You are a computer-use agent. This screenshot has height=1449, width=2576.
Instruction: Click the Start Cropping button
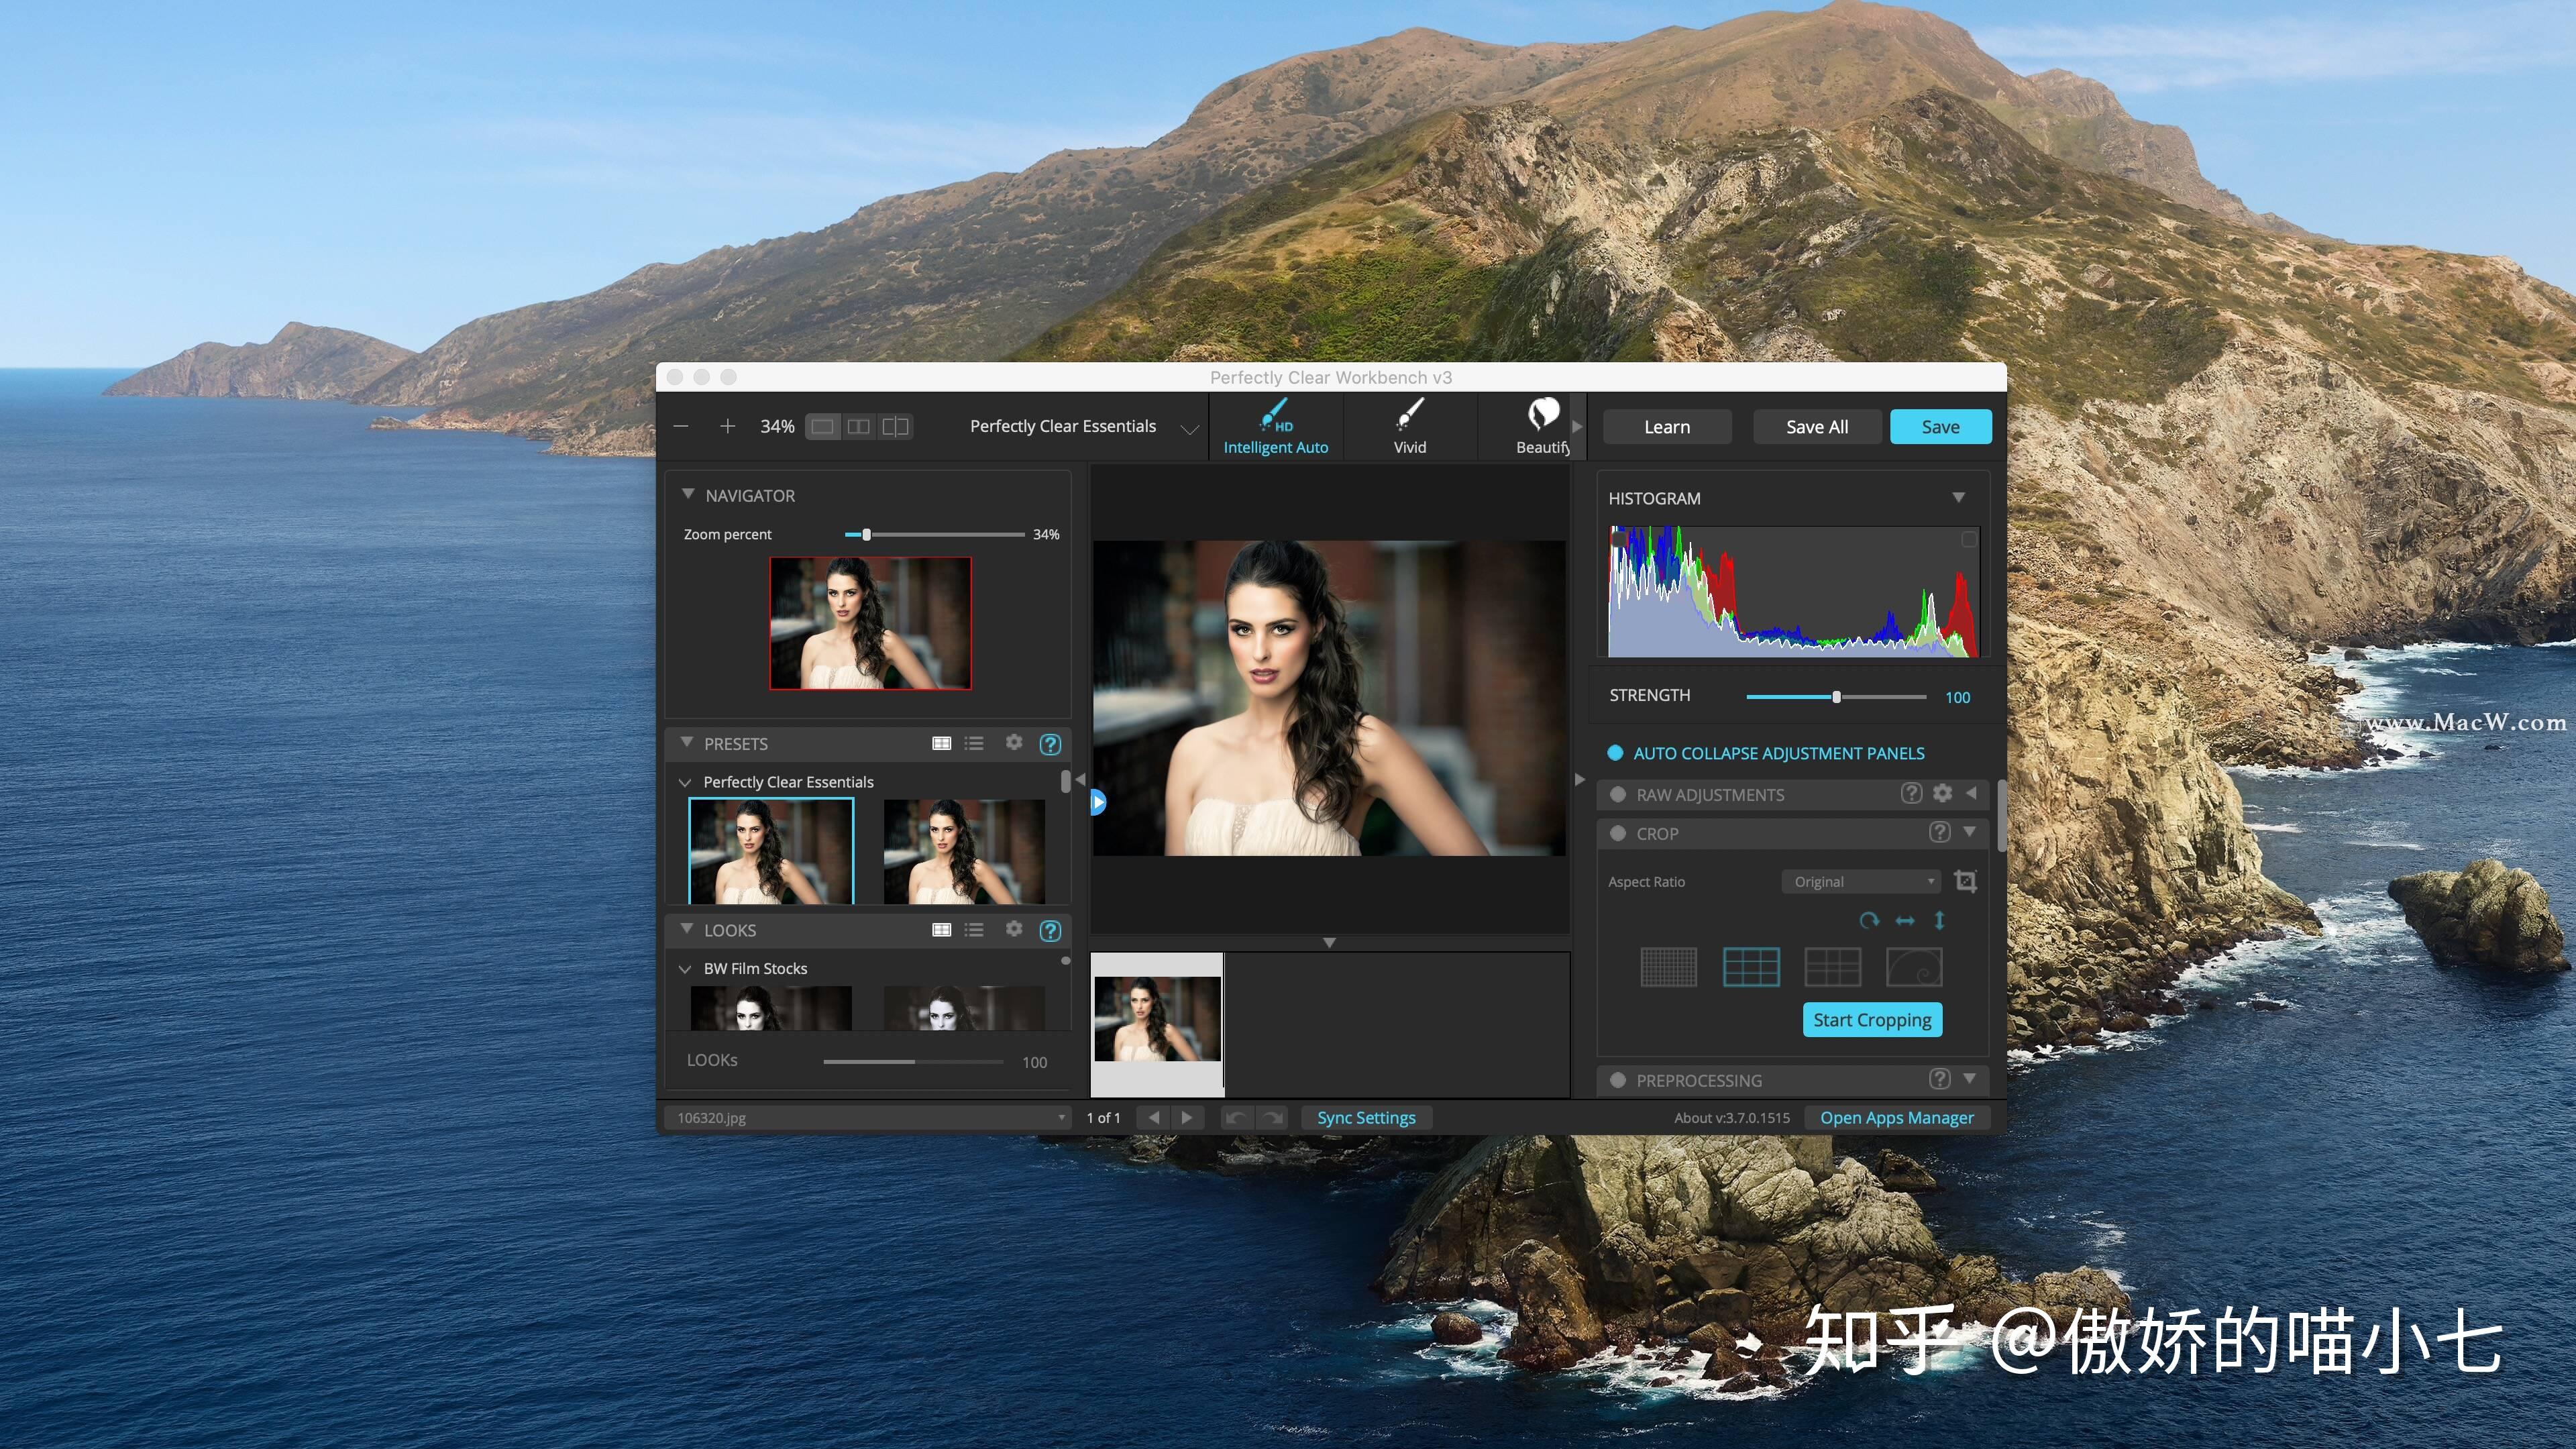(x=1872, y=1020)
